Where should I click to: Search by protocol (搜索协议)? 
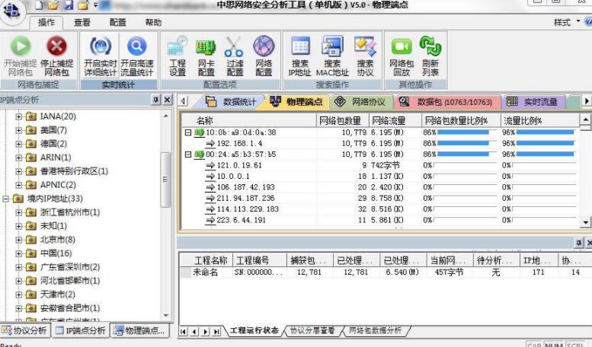pyautogui.click(x=365, y=56)
